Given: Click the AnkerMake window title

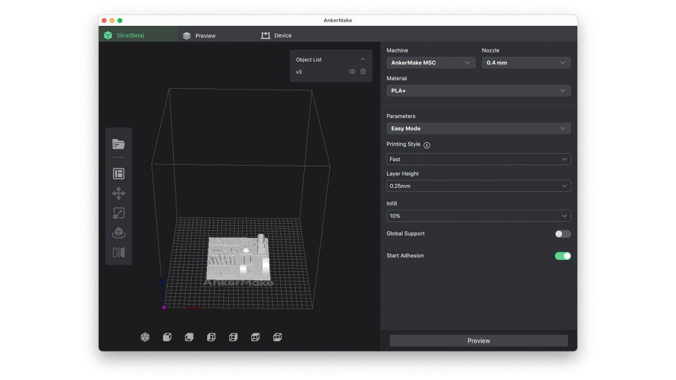Looking at the screenshot, I should [338, 20].
